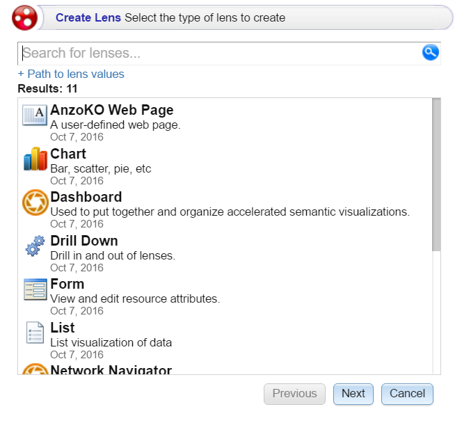462x423 pixels.
Task: Choose the Drill Down lens title
Action: pyautogui.click(x=84, y=241)
